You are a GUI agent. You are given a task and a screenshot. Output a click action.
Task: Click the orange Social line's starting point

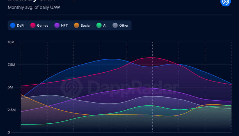[21, 94]
